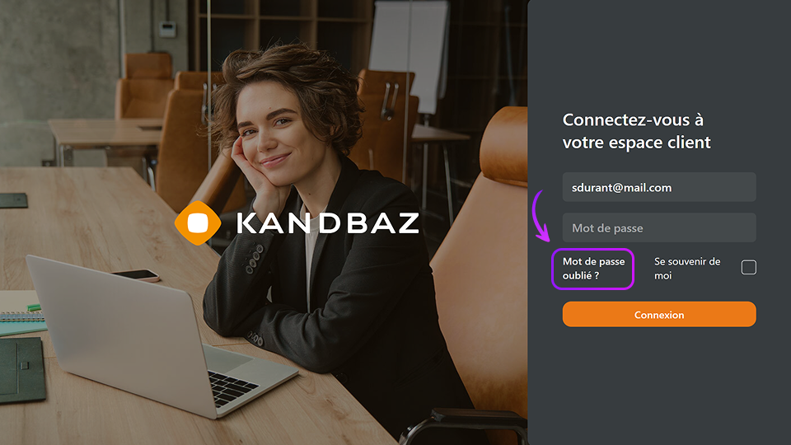791x445 pixels.
Task: Click the wall thermostat in the photo
Action: click(167, 30)
